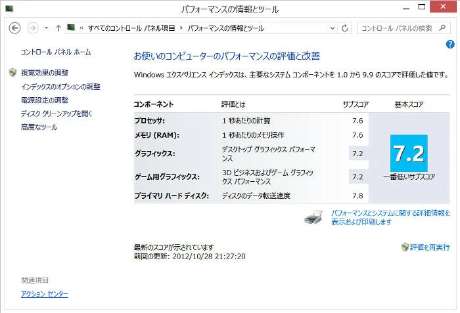Click the address bar control panel icon
This screenshot has height=313, width=460.
pos(71,28)
